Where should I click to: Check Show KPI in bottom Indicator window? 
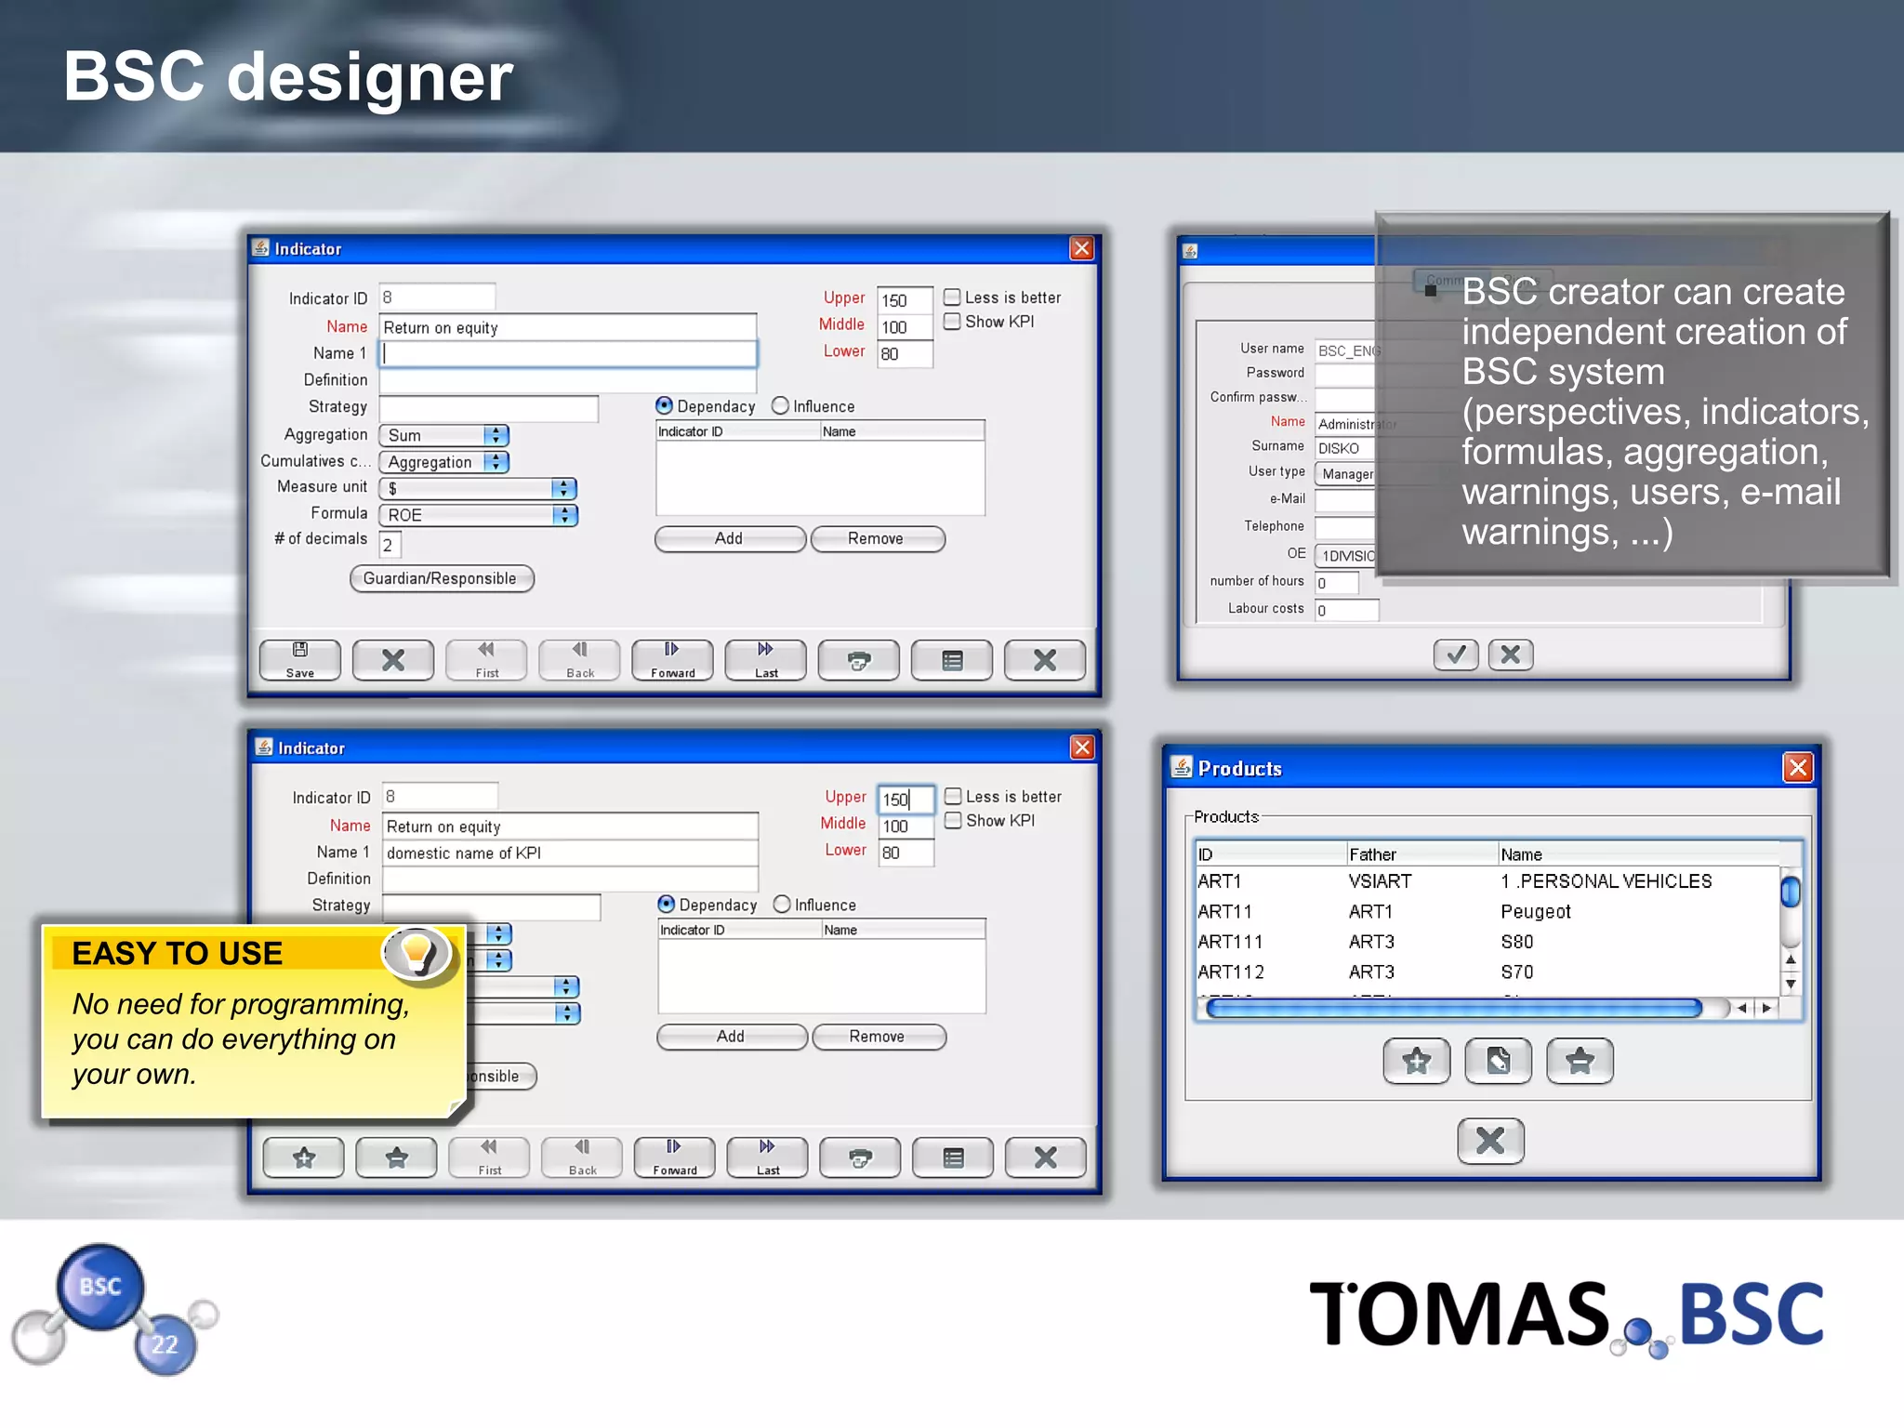click(x=953, y=820)
